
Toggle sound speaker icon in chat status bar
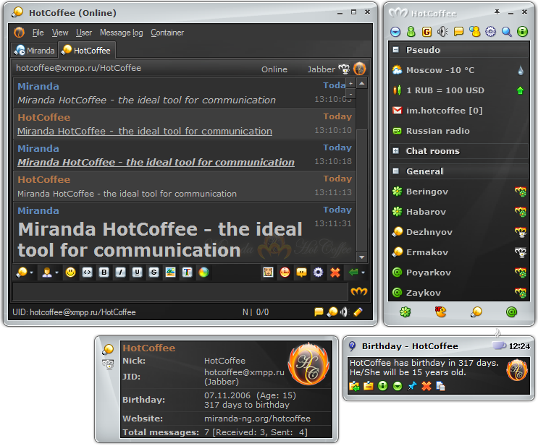pyautogui.click(x=345, y=312)
